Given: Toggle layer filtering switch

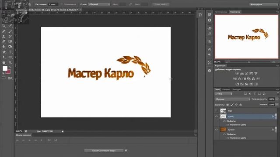Looking at the screenshot, I should (x=278, y=93).
